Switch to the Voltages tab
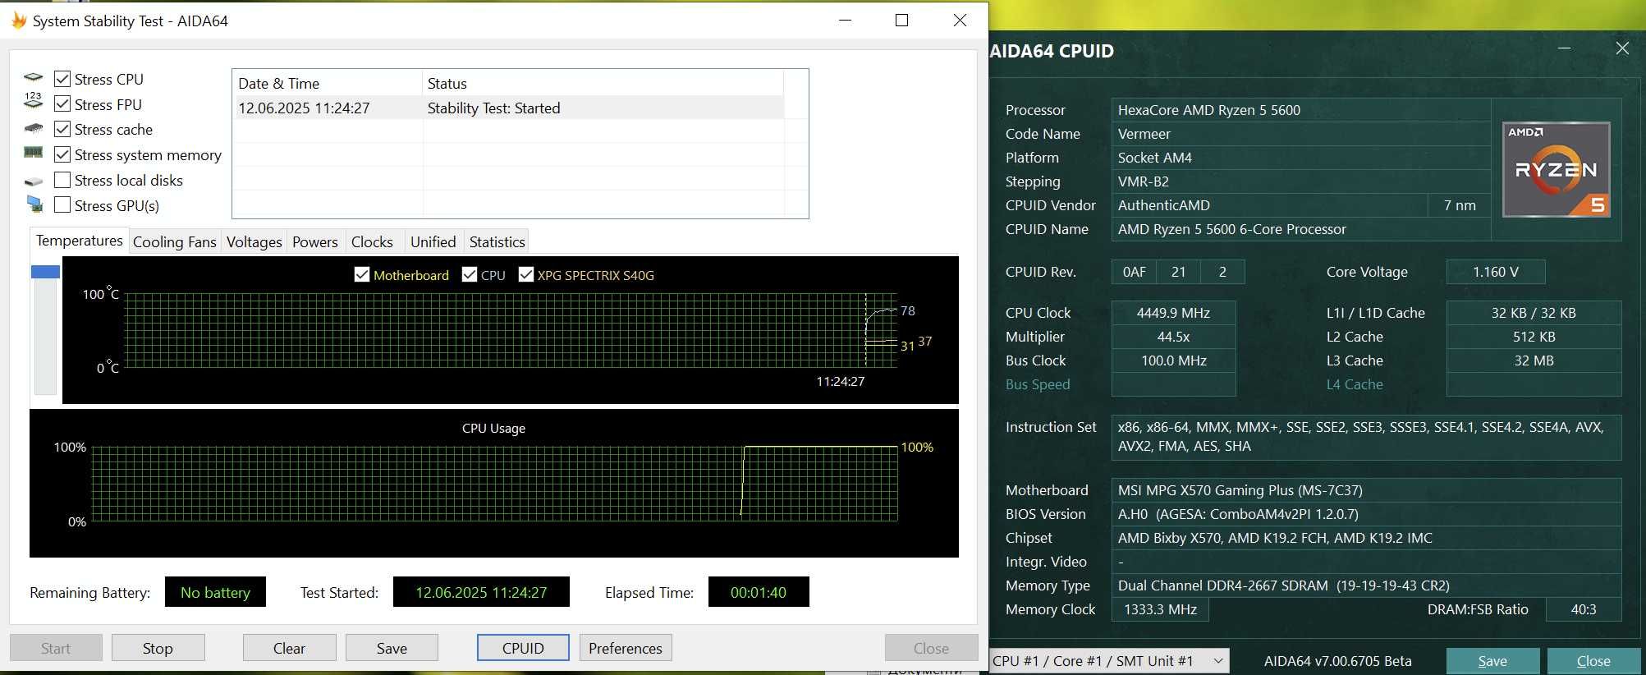This screenshot has width=1646, height=675. tap(254, 241)
